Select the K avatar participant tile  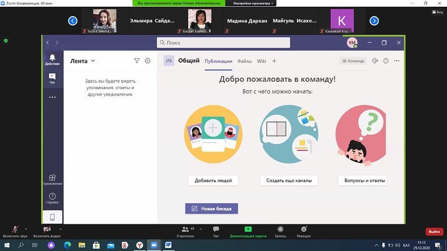[342, 20]
